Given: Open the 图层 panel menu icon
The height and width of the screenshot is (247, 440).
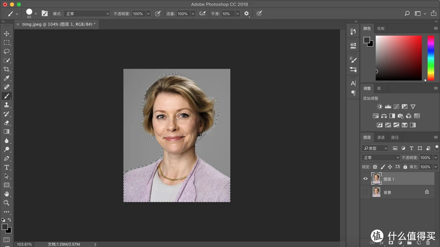Looking at the screenshot, I should (x=436, y=137).
